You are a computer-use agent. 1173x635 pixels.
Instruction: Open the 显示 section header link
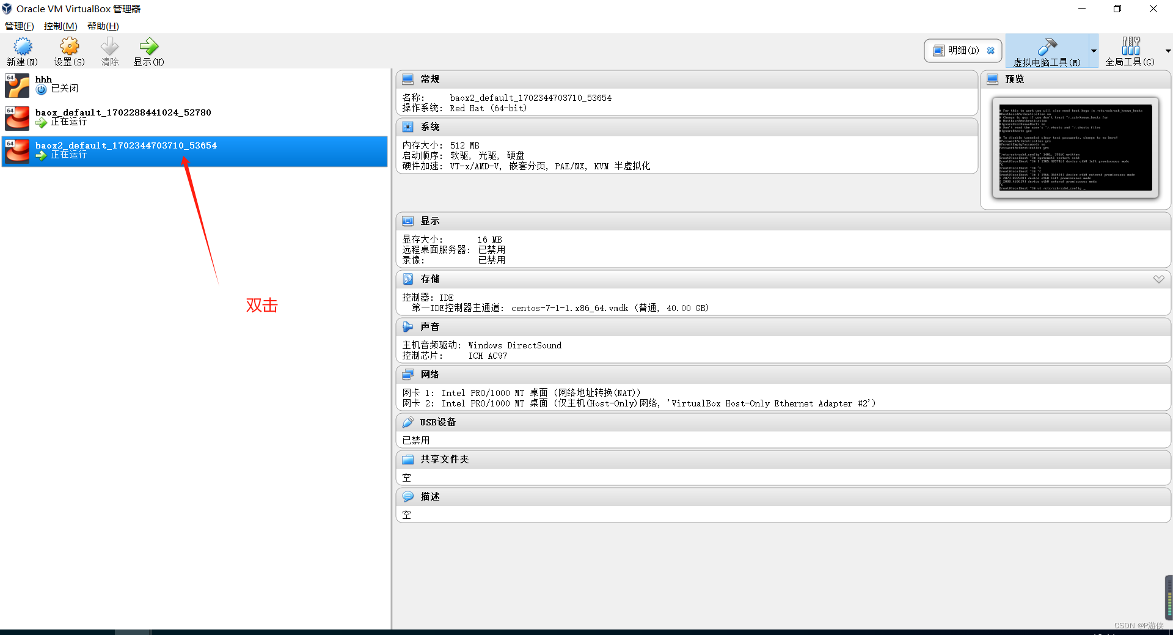[x=430, y=221]
